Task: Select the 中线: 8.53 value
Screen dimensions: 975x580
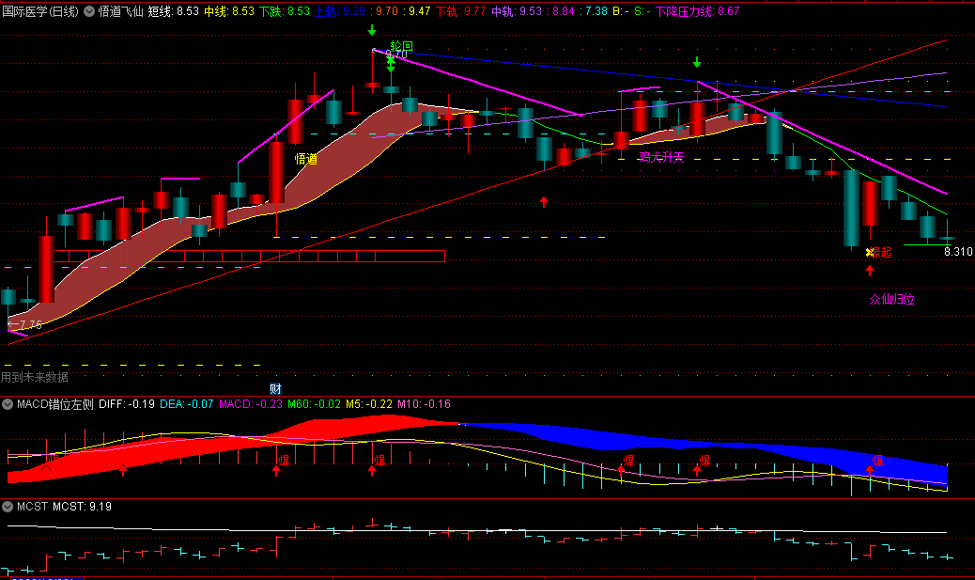Action: pos(229,11)
